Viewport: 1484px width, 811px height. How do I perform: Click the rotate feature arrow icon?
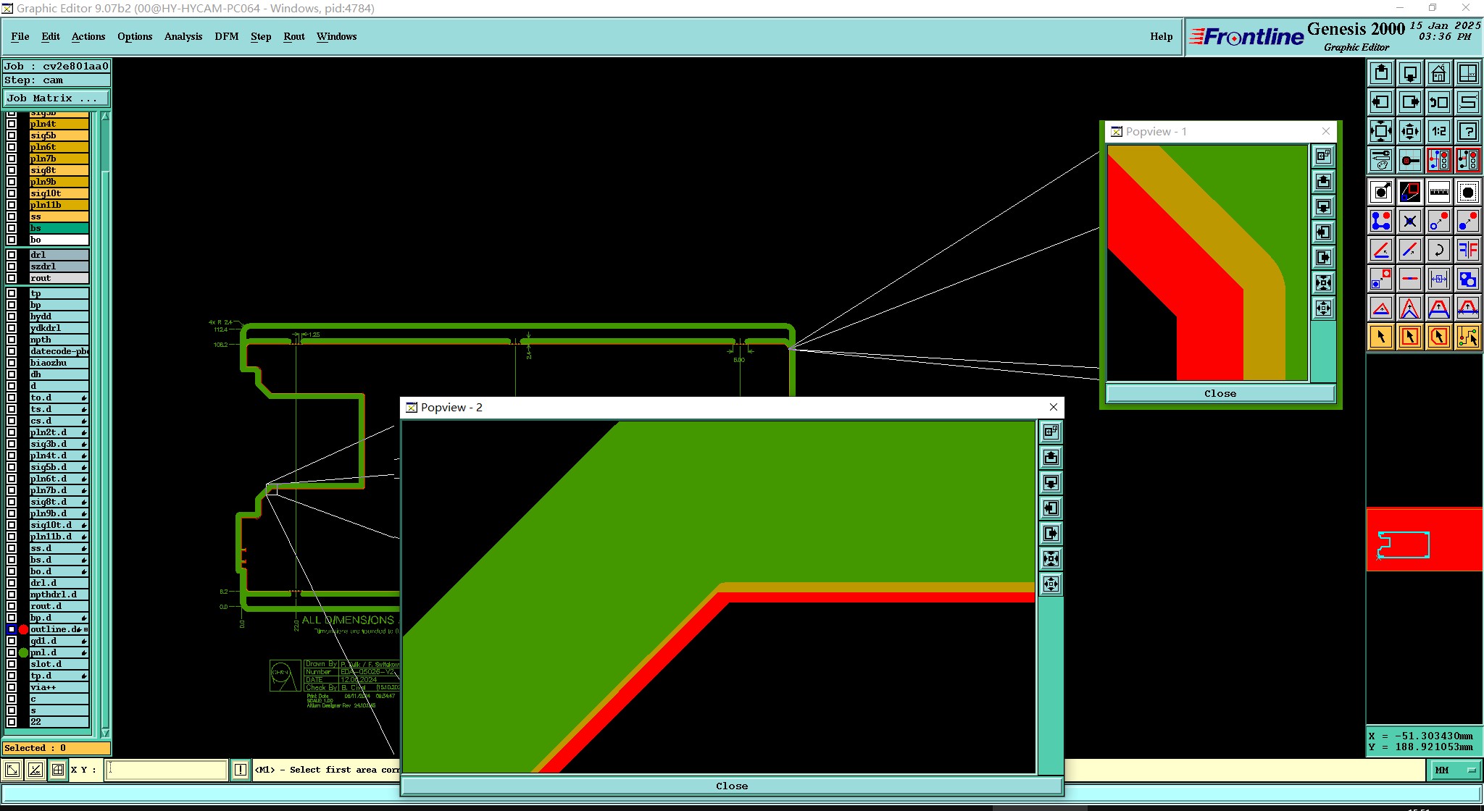pyautogui.click(x=1438, y=250)
